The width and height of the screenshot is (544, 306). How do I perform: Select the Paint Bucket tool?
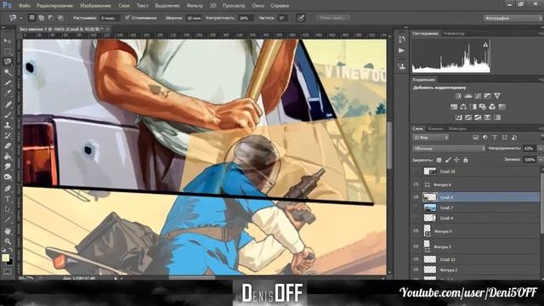tap(8, 156)
